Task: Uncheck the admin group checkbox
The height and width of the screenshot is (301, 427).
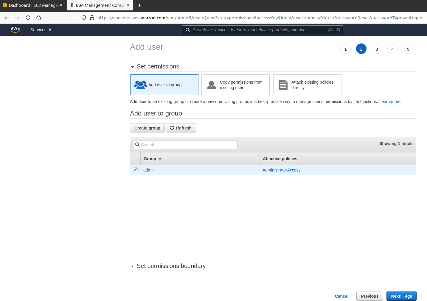Action: [135, 170]
